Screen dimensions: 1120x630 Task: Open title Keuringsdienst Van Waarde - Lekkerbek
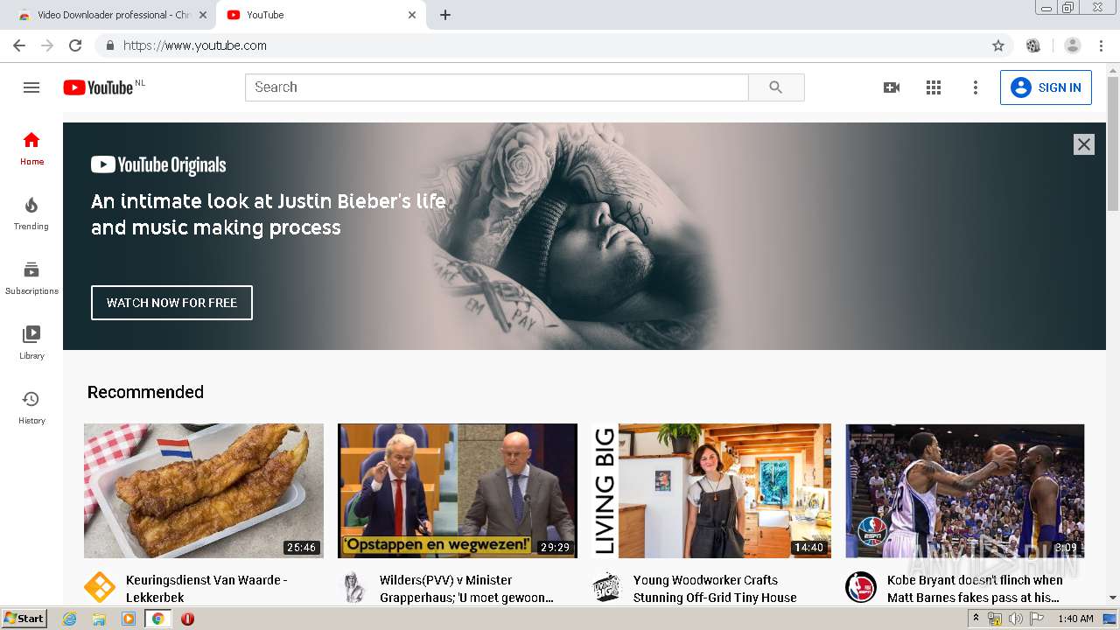(x=206, y=589)
